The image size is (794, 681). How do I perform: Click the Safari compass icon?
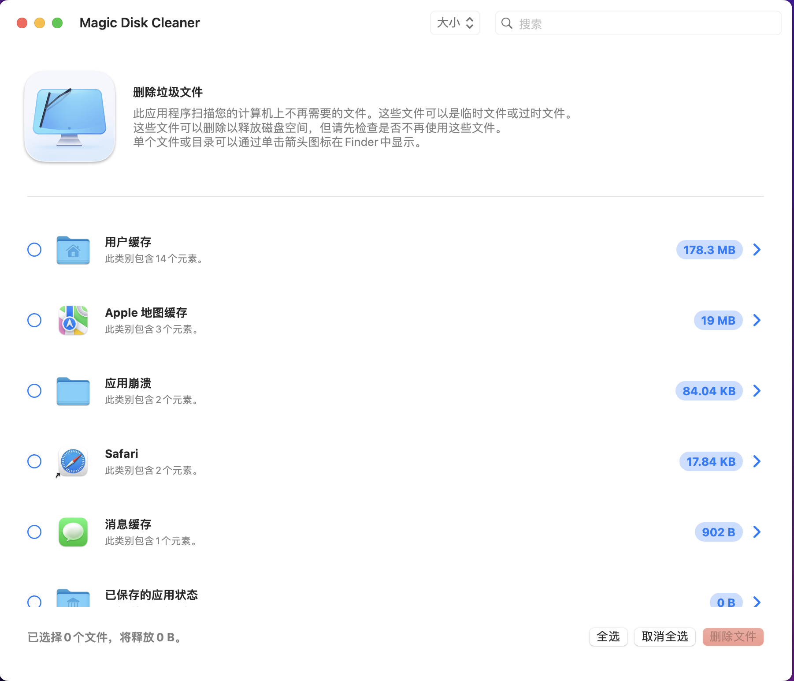73,461
